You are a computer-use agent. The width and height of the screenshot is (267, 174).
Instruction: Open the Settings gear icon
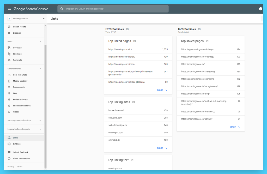[9, 144]
